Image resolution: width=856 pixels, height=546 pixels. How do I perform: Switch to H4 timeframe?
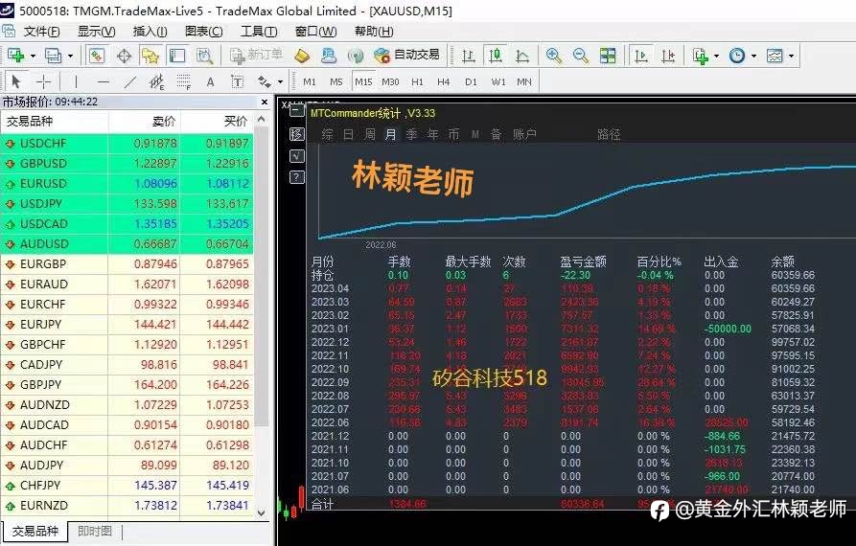pyautogui.click(x=443, y=81)
